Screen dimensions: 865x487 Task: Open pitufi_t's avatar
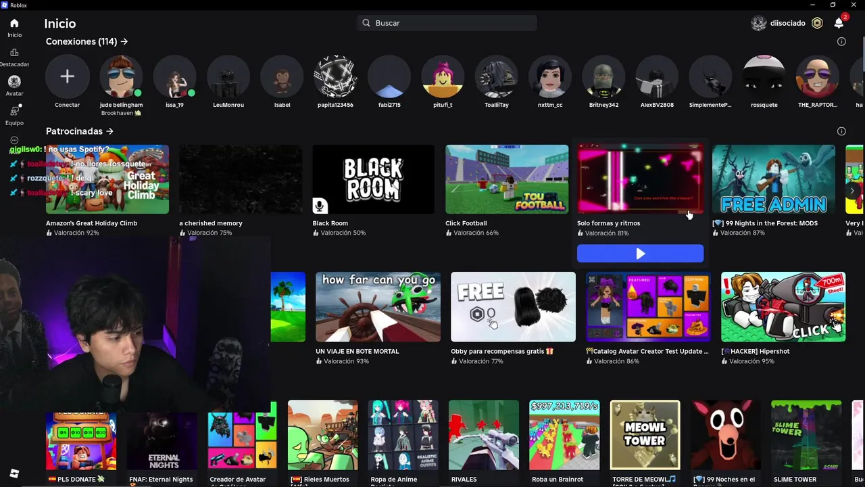443,76
